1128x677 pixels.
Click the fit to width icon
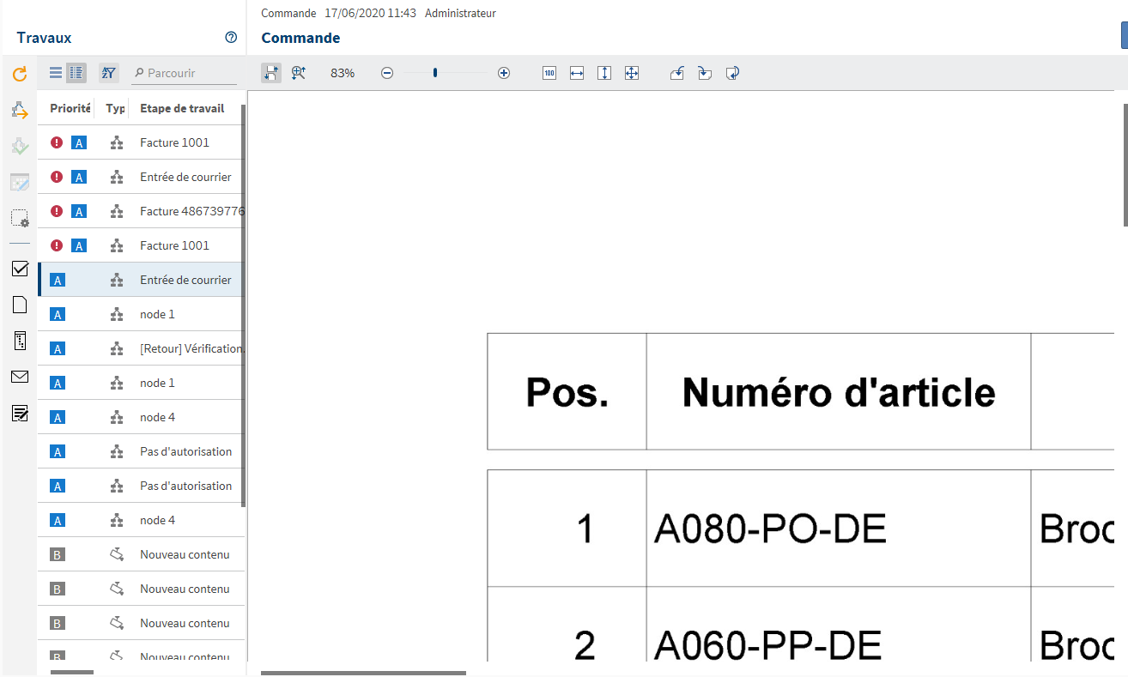(x=577, y=74)
